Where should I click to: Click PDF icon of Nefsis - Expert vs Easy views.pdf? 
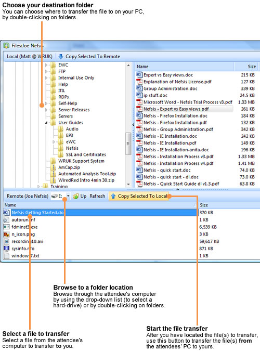pyautogui.click(x=139, y=109)
